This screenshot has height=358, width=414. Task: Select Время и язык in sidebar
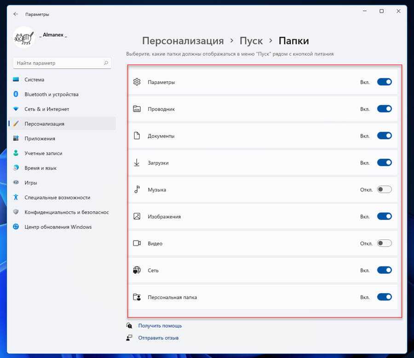point(40,168)
